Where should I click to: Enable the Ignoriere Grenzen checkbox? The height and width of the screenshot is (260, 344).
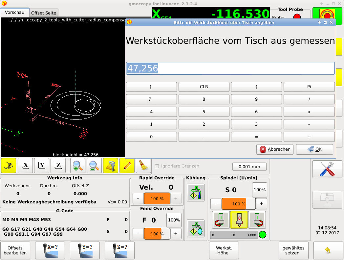(x=157, y=166)
